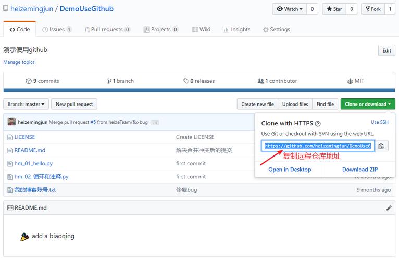Image resolution: width=399 pixels, height=260 pixels.
Task: Click the file icon for hm_02_循环和注释.py
Action: (10, 177)
